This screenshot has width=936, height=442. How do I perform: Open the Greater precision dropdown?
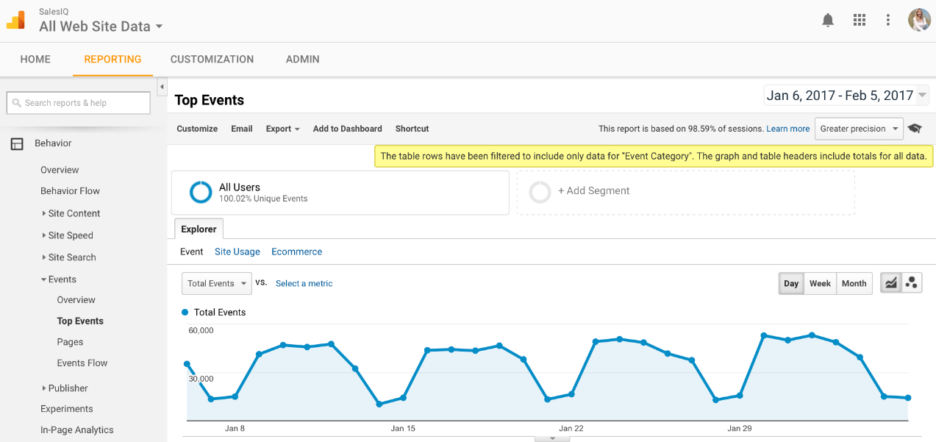tap(859, 129)
